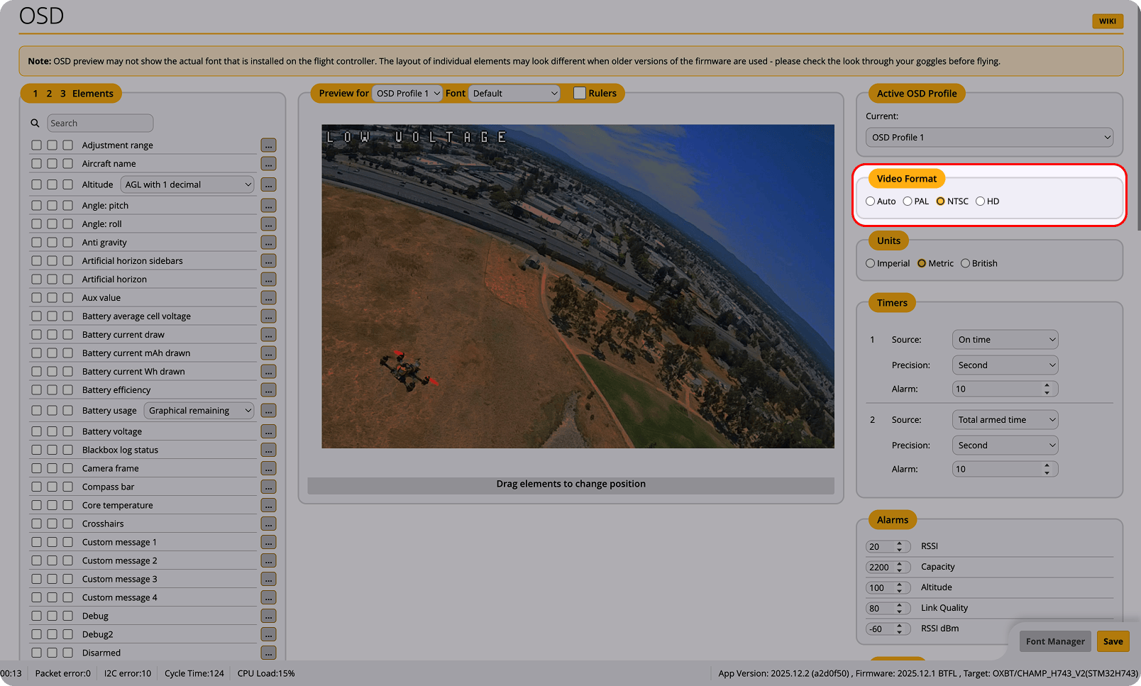Adjust Altitude alarm stepper

[x=899, y=588]
